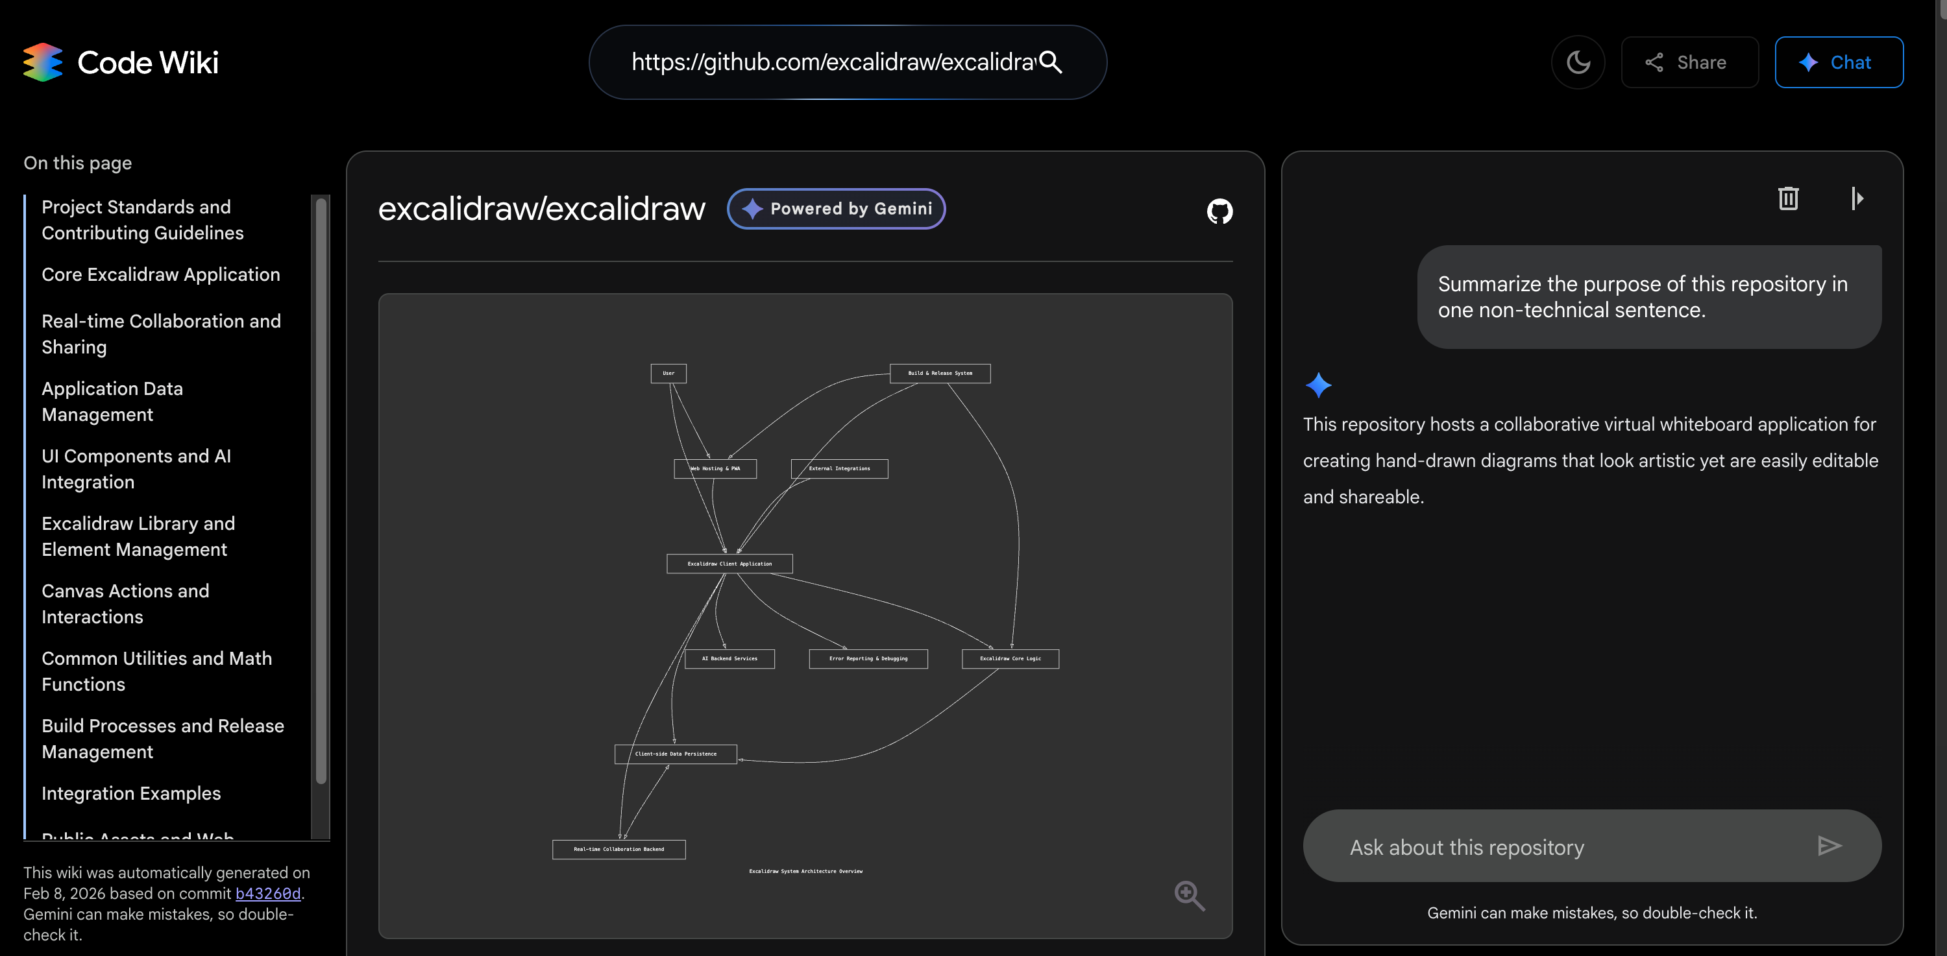Screen dimensions: 1947x956
Task: Open the GitHub repository icon
Action: (x=1219, y=211)
